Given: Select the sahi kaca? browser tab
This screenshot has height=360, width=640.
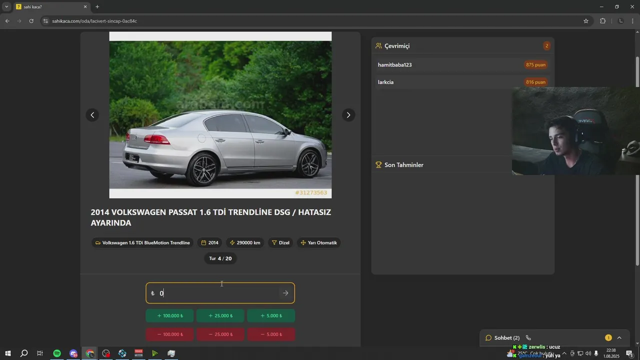Looking at the screenshot, I should click(x=51, y=7).
